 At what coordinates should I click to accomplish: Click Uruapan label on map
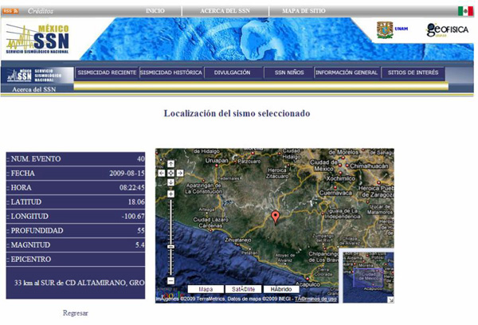tap(217, 160)
